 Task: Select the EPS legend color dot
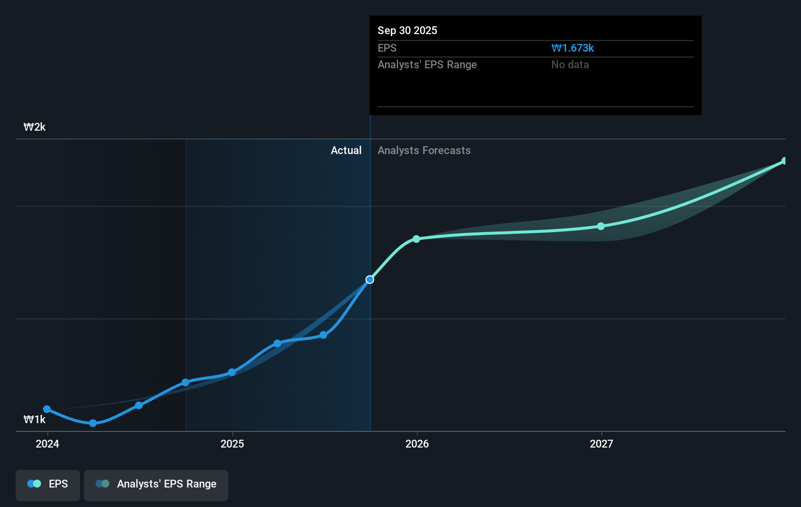33,483
